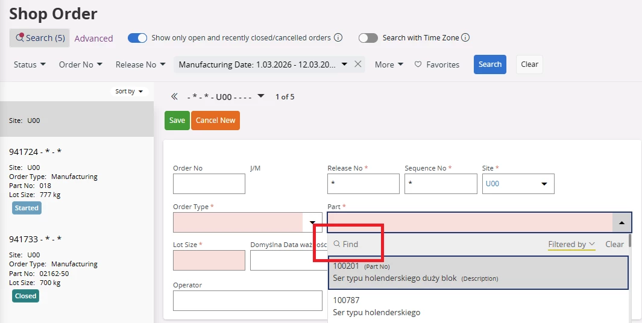Click the Part dropdown list scrollbar

point(630,240)
